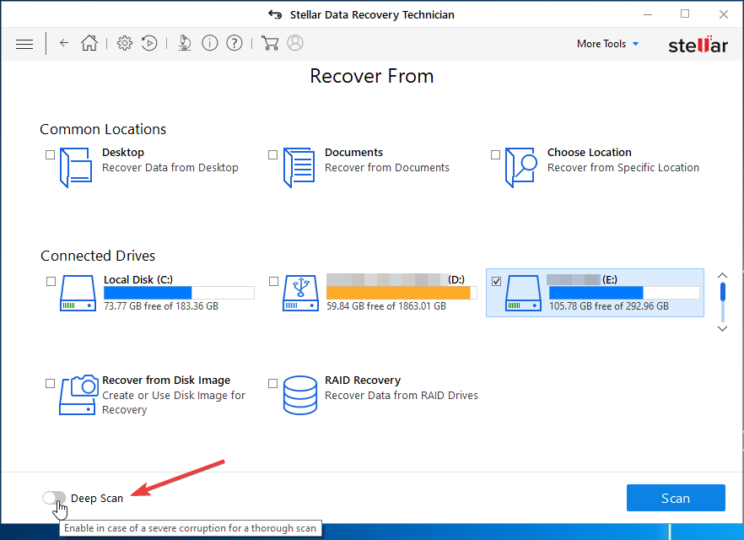This screenshot has height=540, width=744.
Task: Open settings via the gear icon
Action: [125, 43]
